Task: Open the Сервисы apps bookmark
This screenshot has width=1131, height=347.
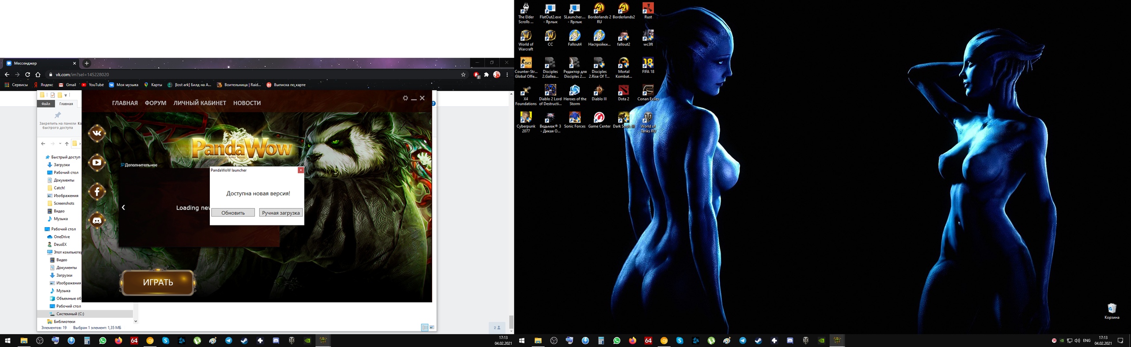Action: [x=16, y=85]
